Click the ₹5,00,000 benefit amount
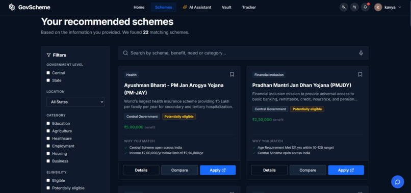 [x=134, y=127]
